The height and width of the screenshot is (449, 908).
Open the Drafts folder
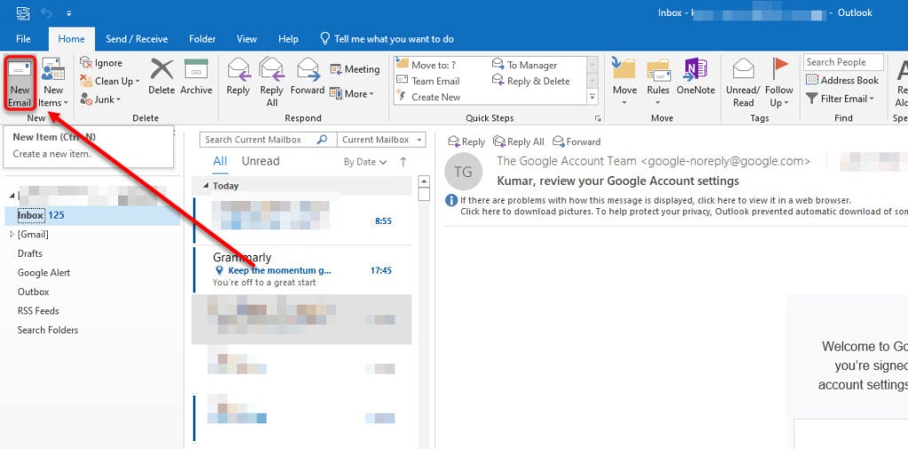[x=29, y=253]
